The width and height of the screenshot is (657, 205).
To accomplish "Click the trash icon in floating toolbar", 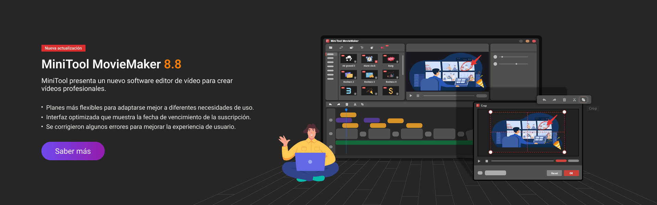I will pos(564,100).
